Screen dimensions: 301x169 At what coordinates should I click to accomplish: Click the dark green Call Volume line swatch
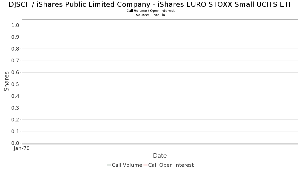[109, 165]
